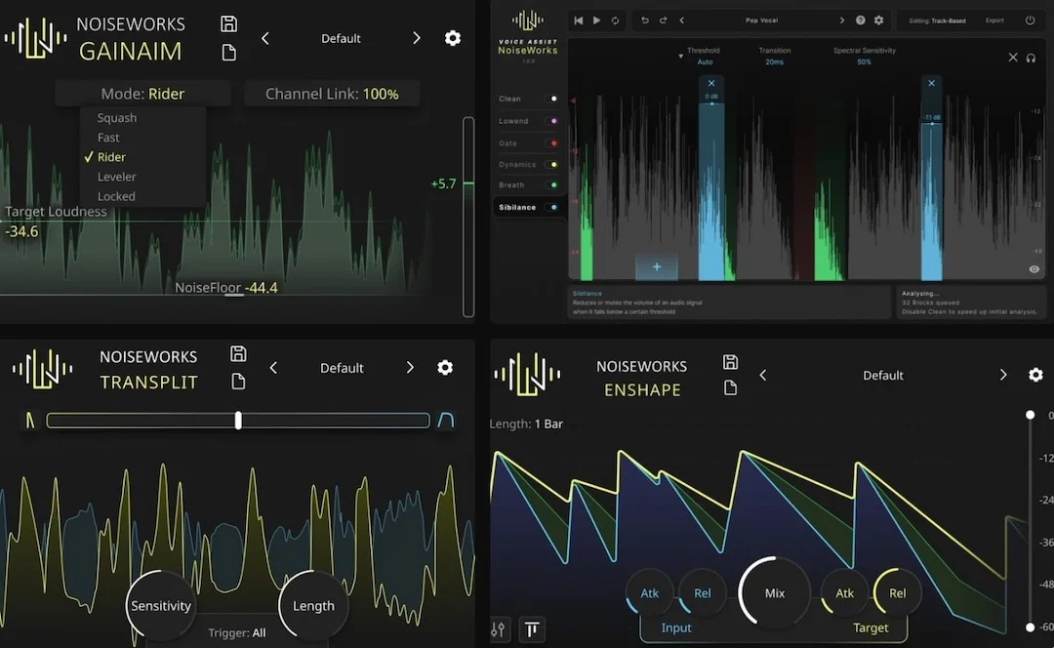Go to next preset in Voice Assist
Image resolution: width=1054 pixels, height=648 pixels.
tap(841, 20)
